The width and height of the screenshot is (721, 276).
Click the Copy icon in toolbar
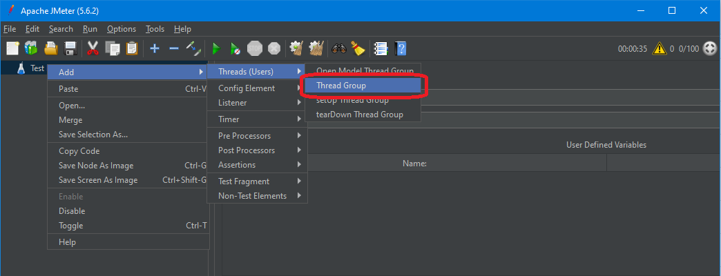[x=112, y=48]
